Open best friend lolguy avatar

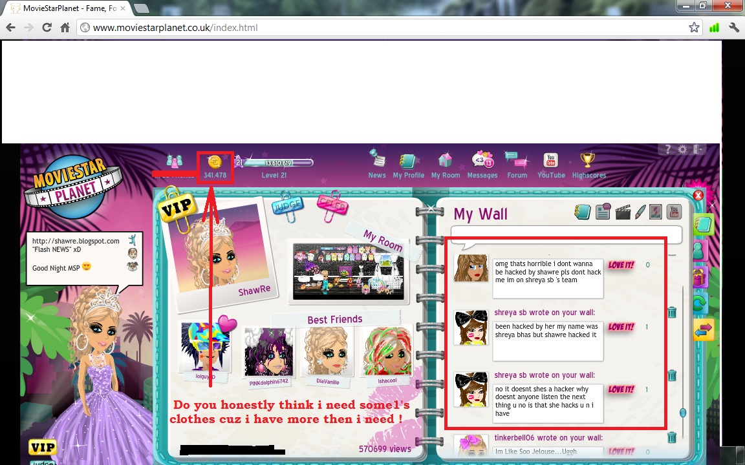click(205, 347)
